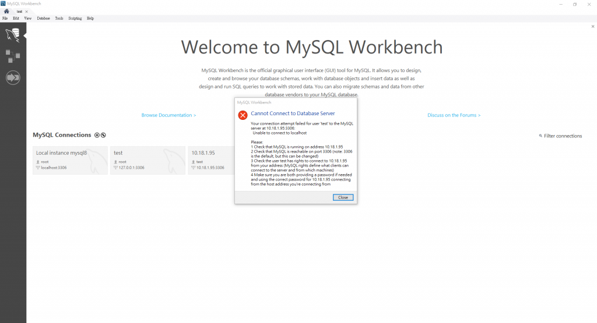Switch to the test tab
Image resolution: width=597 pixels, height=323 pixels.
click(x=19, y=12)
